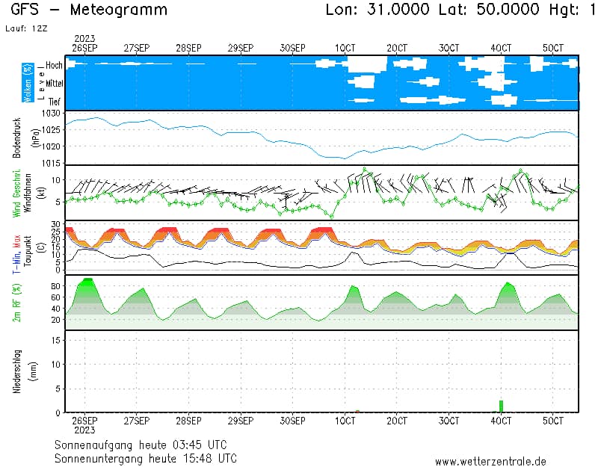Viewport: 598px width, 467px height.
Task: Click the Lat: 50.0000 latitude value
Action: click(x=484, y=10)
